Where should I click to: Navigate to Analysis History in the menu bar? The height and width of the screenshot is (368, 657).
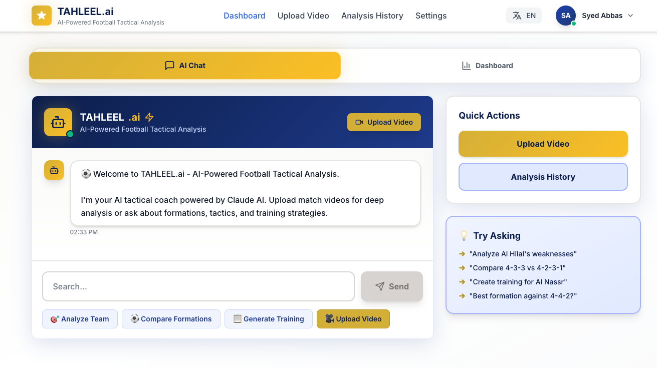(372, 16)
